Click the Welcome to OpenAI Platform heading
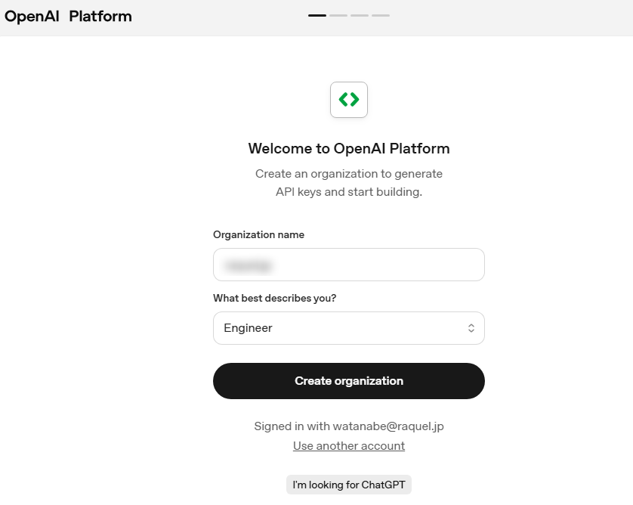 (x=349, y=148)
